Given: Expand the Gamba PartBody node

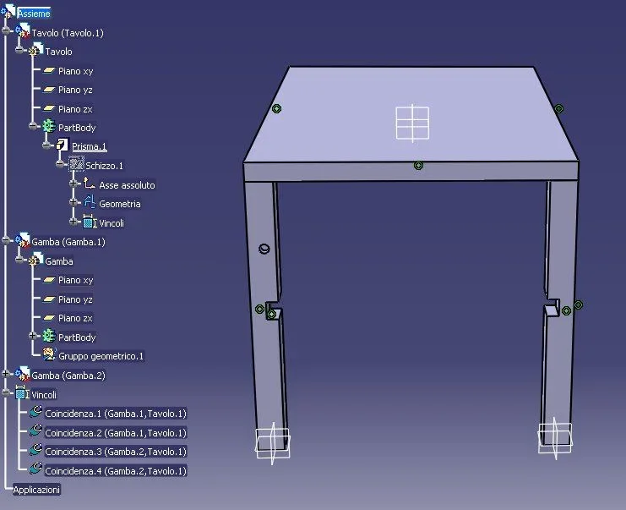Looking at the screenshot, I should coord(33,336).
